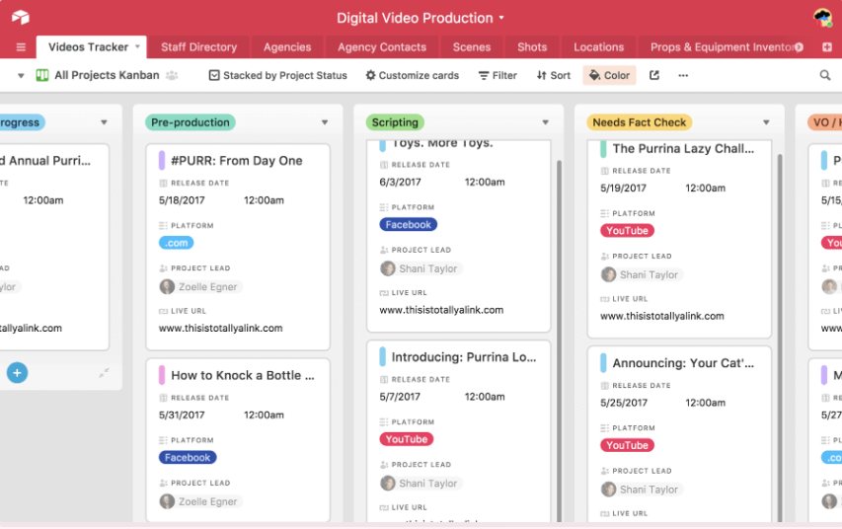Viewport: 842px width, 529px height.
Task: Open Customize cards settings
Action: point(413,75)
